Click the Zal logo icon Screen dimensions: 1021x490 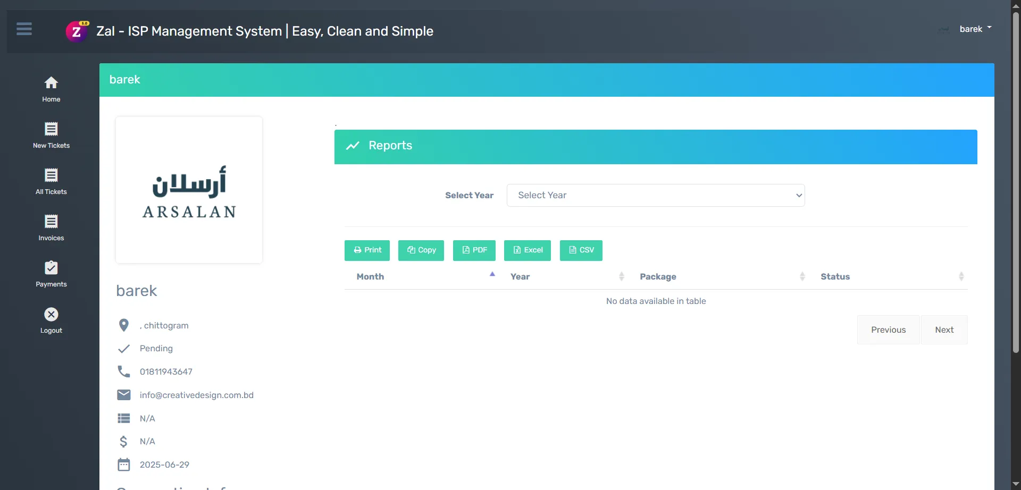pos(77,31)
